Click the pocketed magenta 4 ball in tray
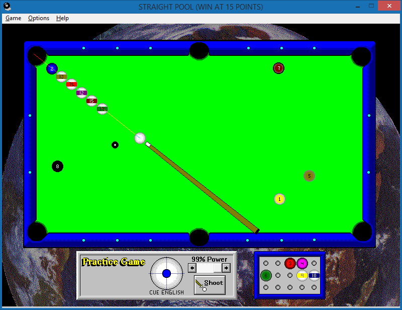402x310 pixels. click(x=303, y=263)
